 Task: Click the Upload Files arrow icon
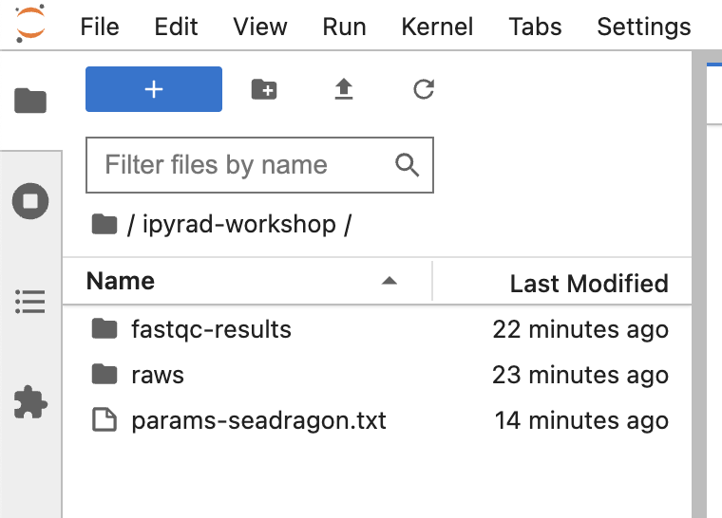click(x=344, y=89)
